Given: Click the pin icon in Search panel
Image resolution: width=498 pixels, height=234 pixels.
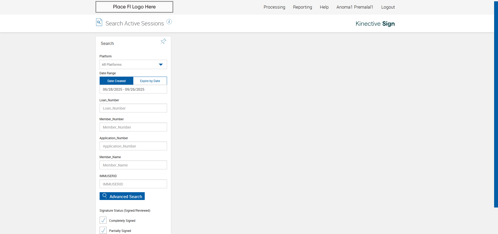Looking at the screenshot, I should click(x=163, y=41).
